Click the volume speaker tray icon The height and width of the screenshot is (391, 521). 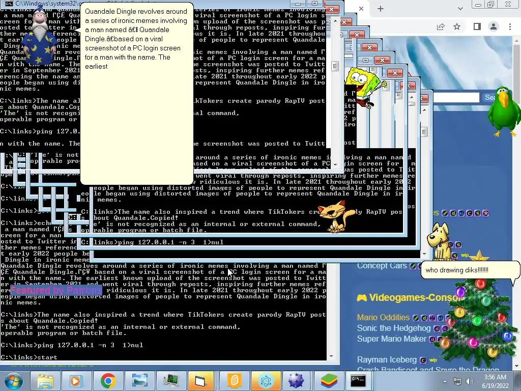pyautogui.click(x=470, y=381)
